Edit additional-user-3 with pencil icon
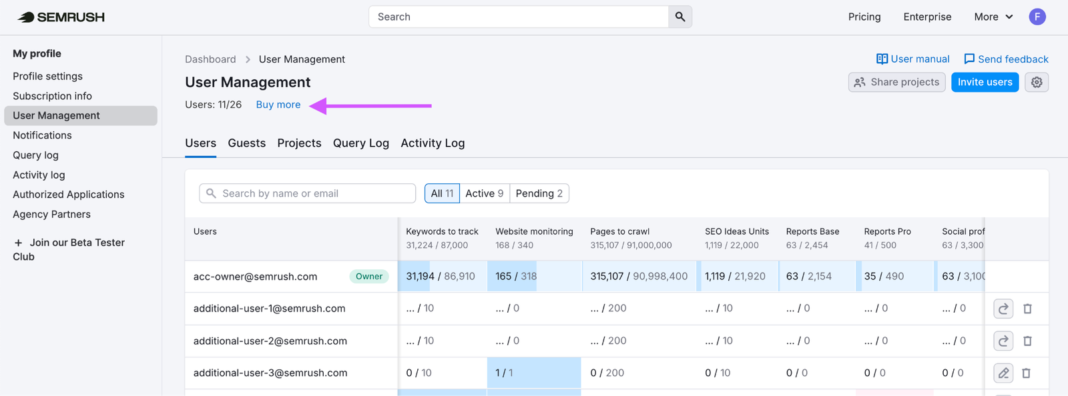The height and width of the screenshot is (396, 1068). click(1003, 373)
